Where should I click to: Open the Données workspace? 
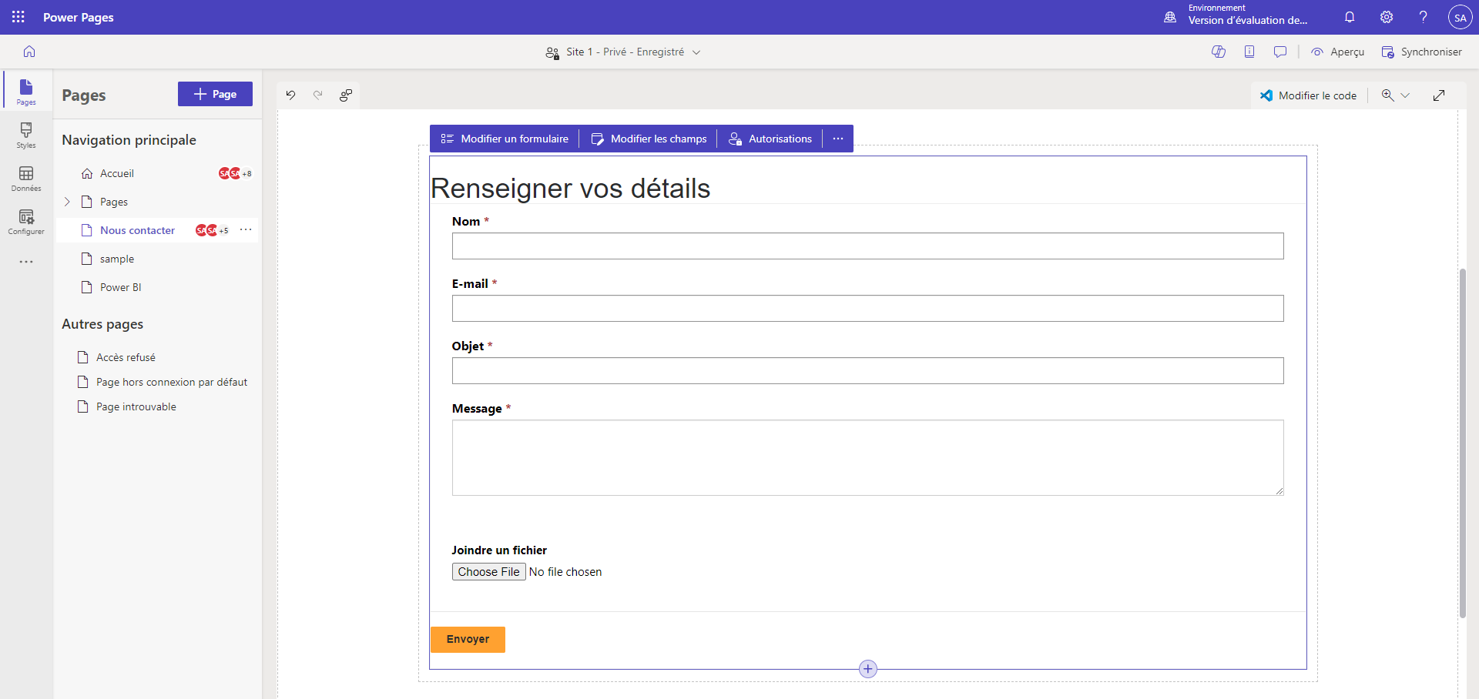pos(25,179)
